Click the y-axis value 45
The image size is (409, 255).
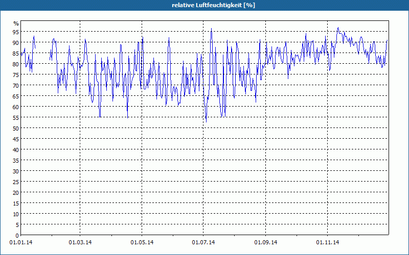pyautogui.click(x=16, y=139)
